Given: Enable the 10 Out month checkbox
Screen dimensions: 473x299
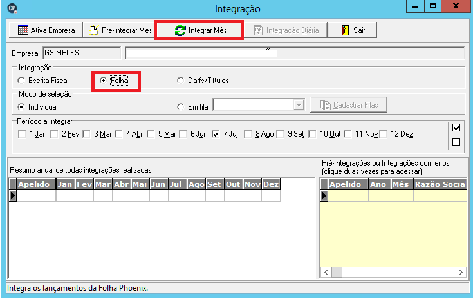Looking at the screenshot, I should click(x=313, y=134).
